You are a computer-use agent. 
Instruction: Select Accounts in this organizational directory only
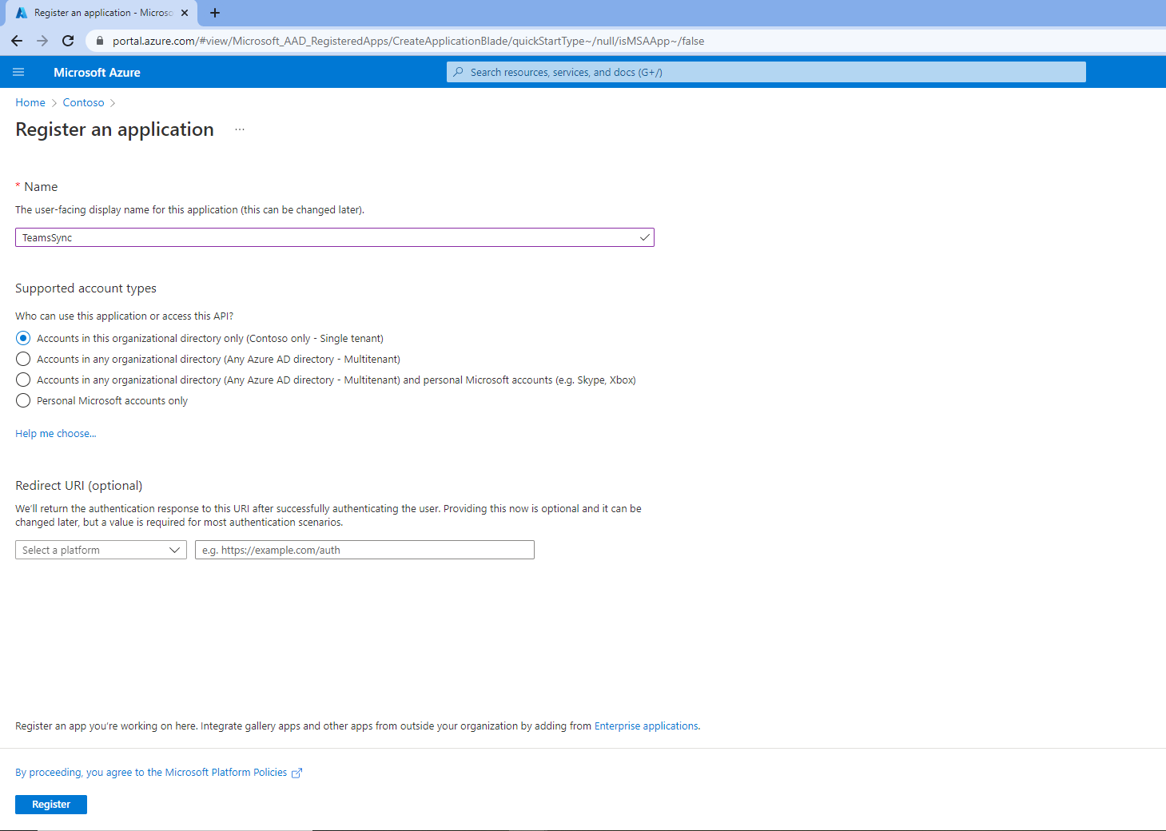[x=23, y=338]
